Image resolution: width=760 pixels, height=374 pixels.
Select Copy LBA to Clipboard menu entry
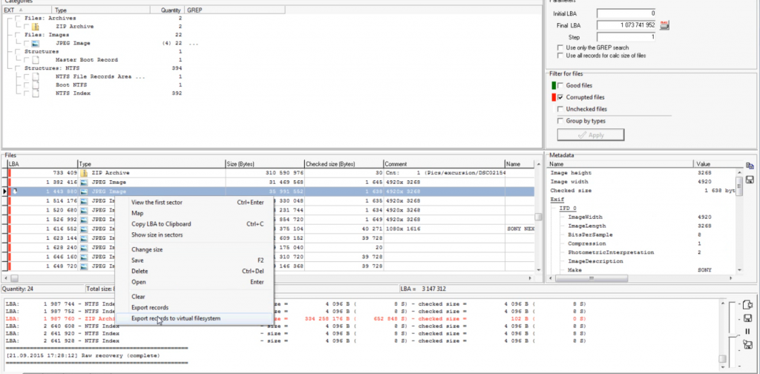click(x=161, y=223)
